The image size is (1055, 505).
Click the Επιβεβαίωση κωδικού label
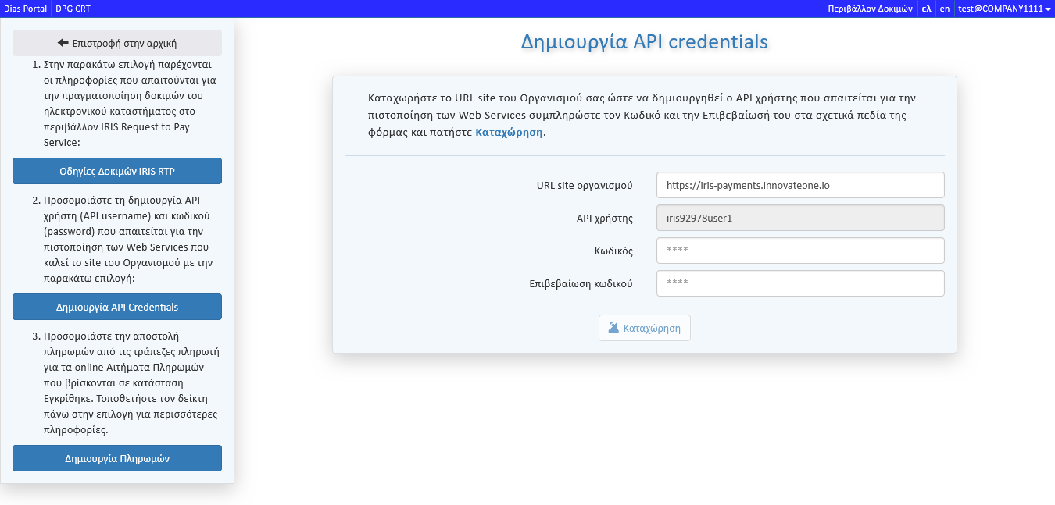pos(581,284)
